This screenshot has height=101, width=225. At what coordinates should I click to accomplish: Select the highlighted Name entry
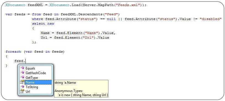[38, 82]
